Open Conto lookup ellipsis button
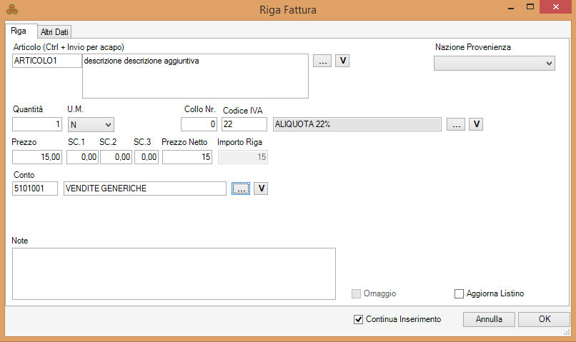 click(x=241, y=188)
